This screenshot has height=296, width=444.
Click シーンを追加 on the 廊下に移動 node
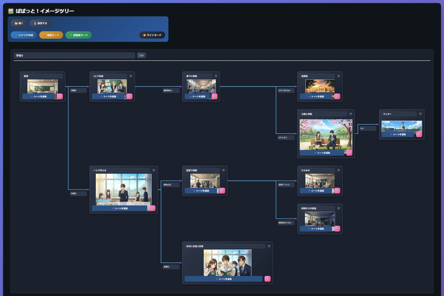[197, 96]
